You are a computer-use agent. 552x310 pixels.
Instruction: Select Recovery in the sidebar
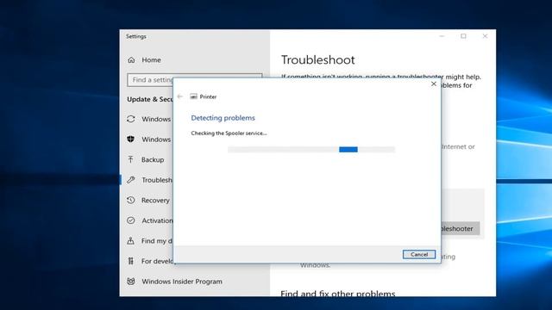pos(155,201)
